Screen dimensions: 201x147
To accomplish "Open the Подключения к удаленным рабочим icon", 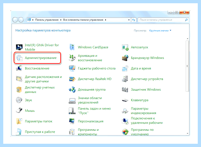I will pos(125,121).
